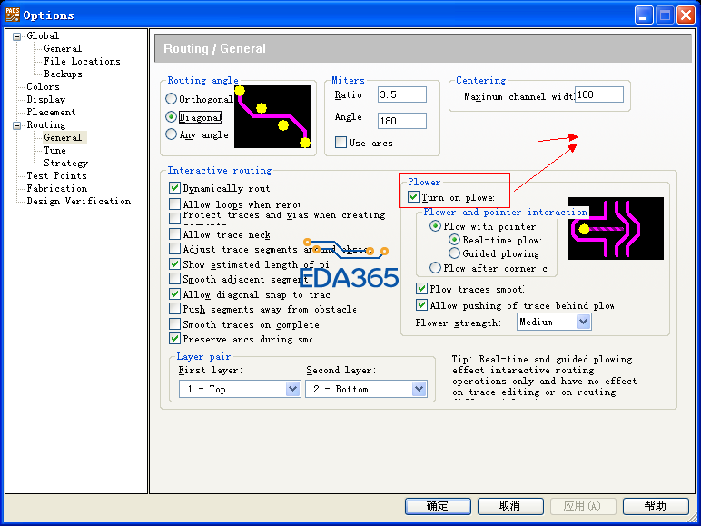
Task: Click the routing angle preview image
Action: (x=272, y=117)
